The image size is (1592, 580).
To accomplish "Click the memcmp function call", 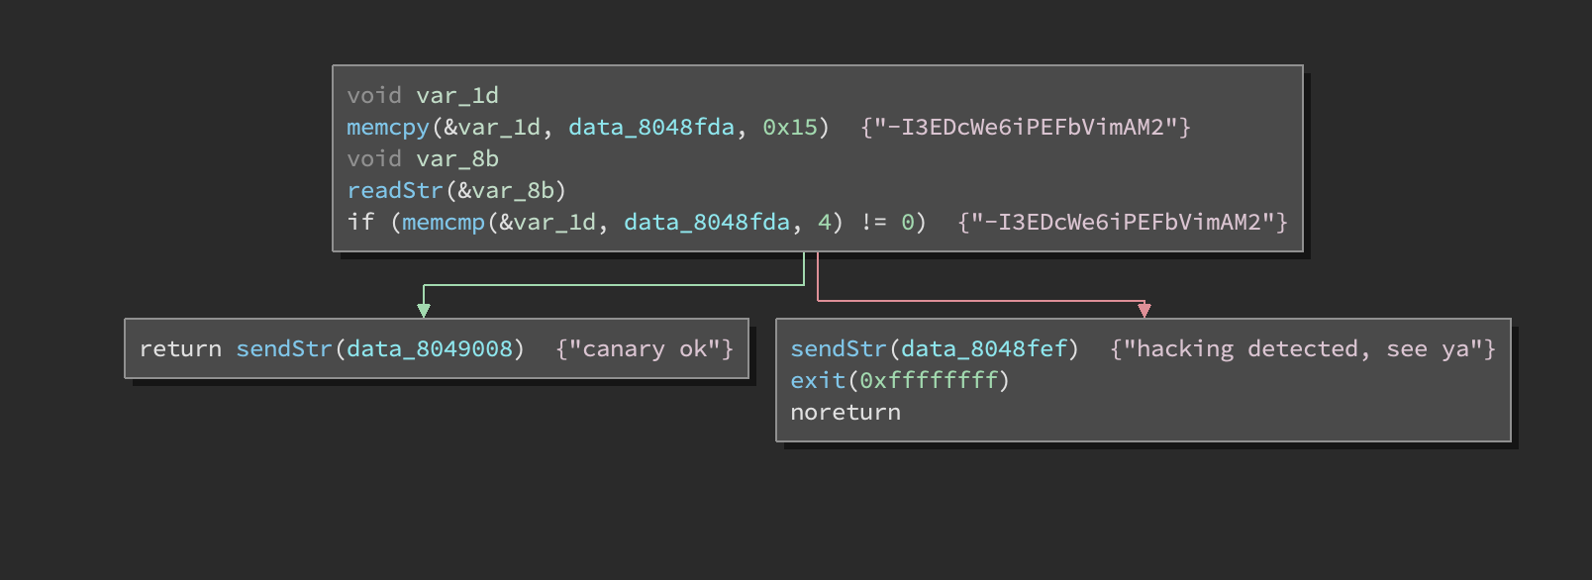I will (x=443, y=222).
